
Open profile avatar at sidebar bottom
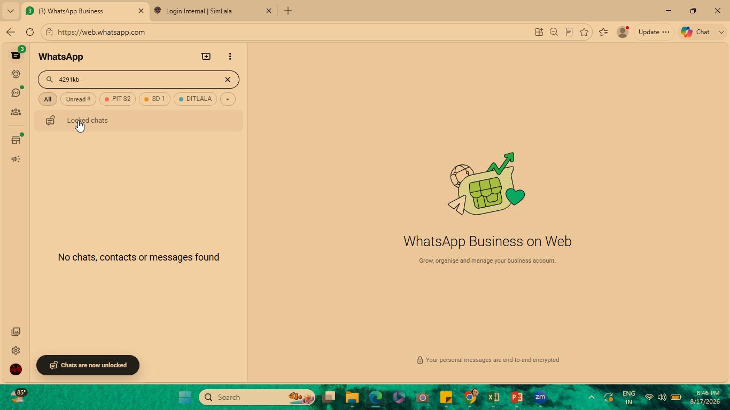pyautogui.click(x=16, y=369)
